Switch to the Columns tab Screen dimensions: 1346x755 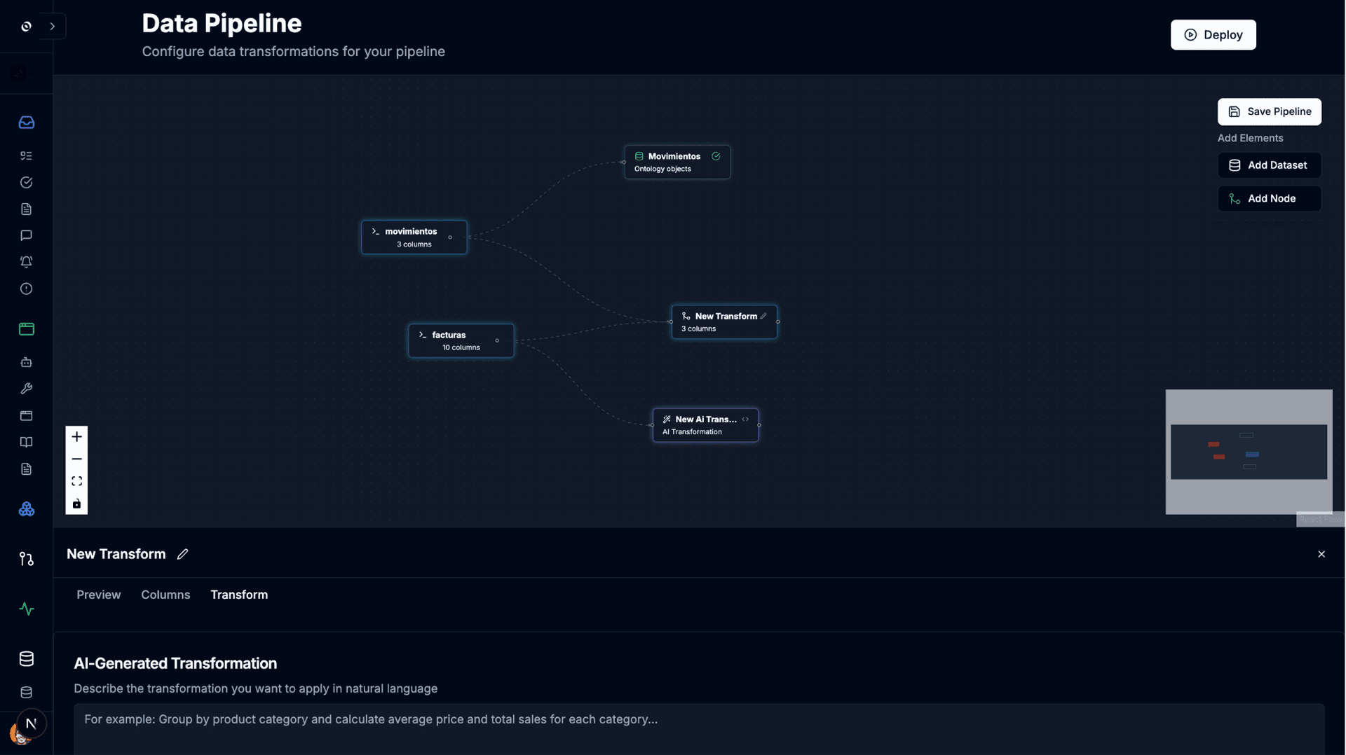[165, 595]
